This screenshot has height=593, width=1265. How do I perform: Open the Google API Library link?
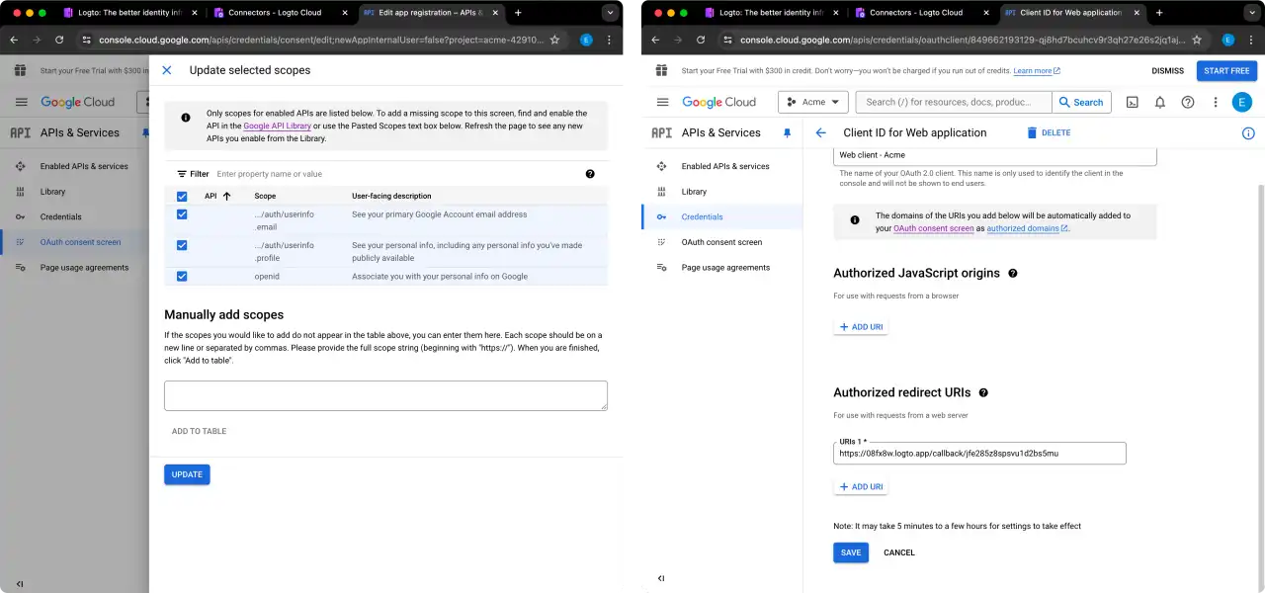276,126
